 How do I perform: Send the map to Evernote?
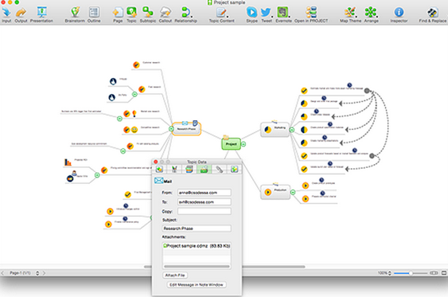click(283, 12)
